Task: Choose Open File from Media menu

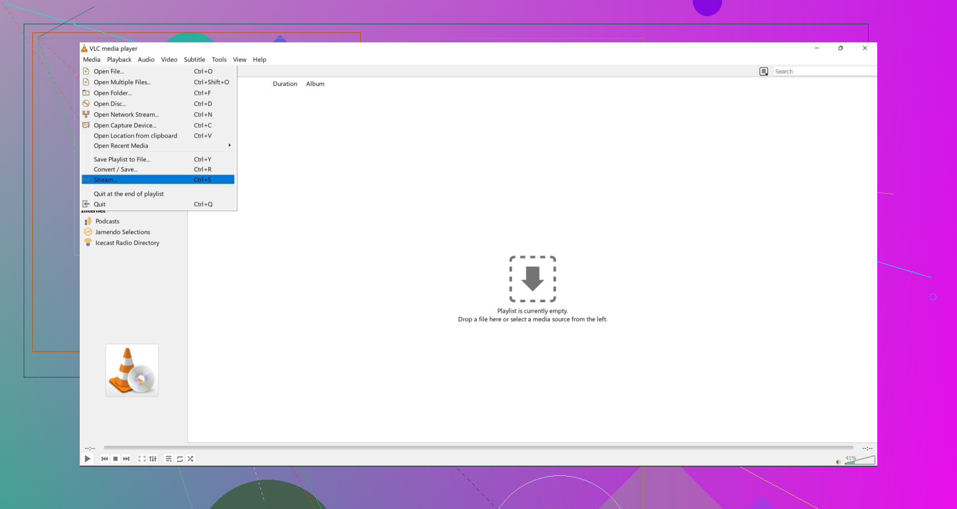Action: point(158,72)
